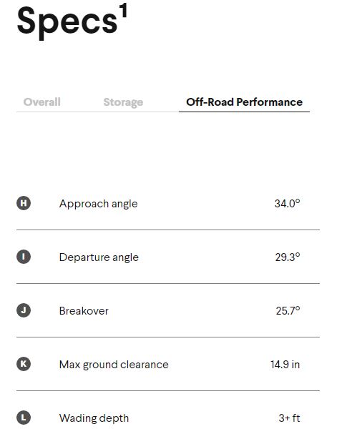Click the K marker icon for ground clearance
342x434 pixels.
click(x=24, y=364)
